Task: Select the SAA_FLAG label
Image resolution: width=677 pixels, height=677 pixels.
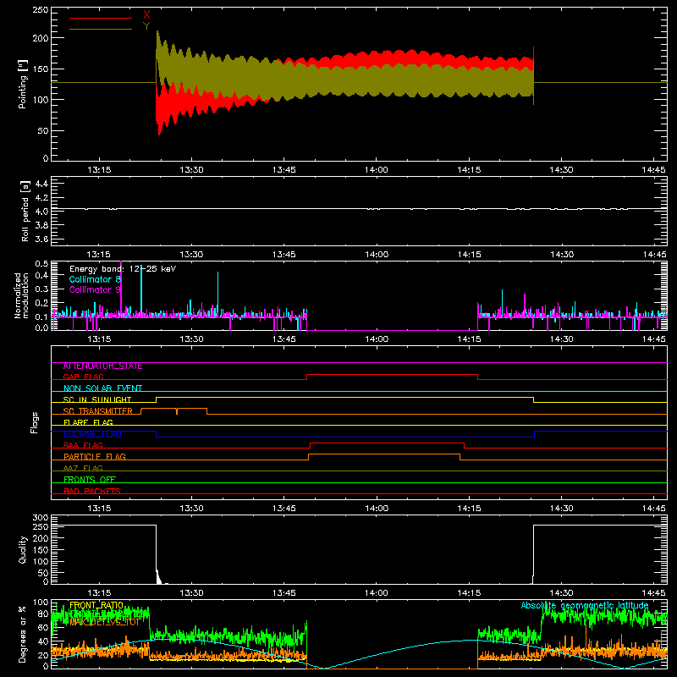Action: tap(83, 445)
